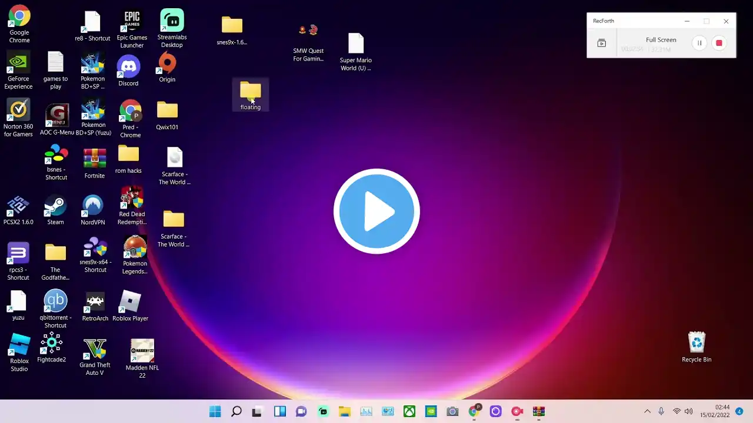Select the SMW Quest For Gaming desktop icon

(x=308, y=42)
